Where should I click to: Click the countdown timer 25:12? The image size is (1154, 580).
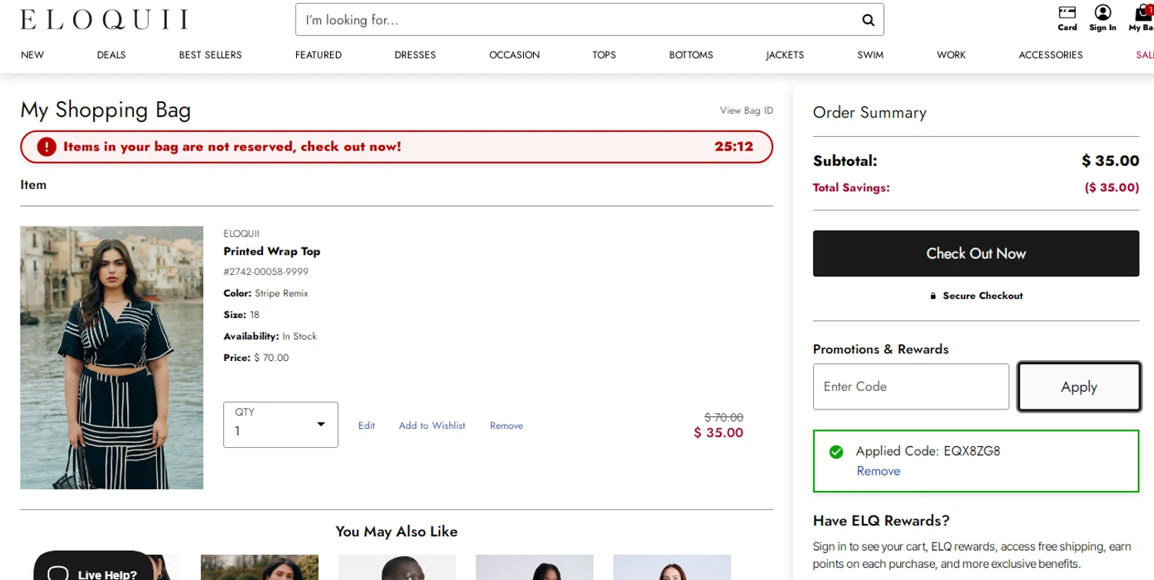pyautogui.click(x=734, y=147)
